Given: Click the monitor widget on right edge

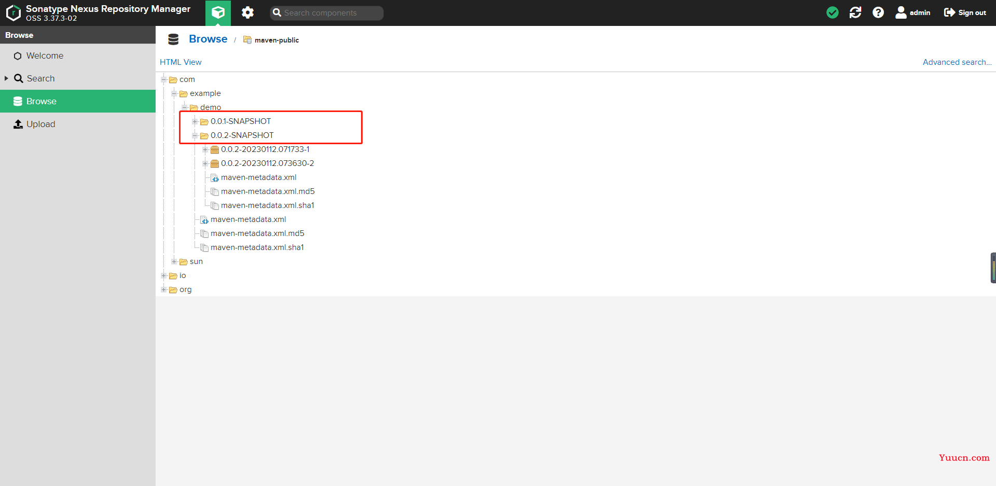Looking at the screenshot, I should click(x=993, y=268).
